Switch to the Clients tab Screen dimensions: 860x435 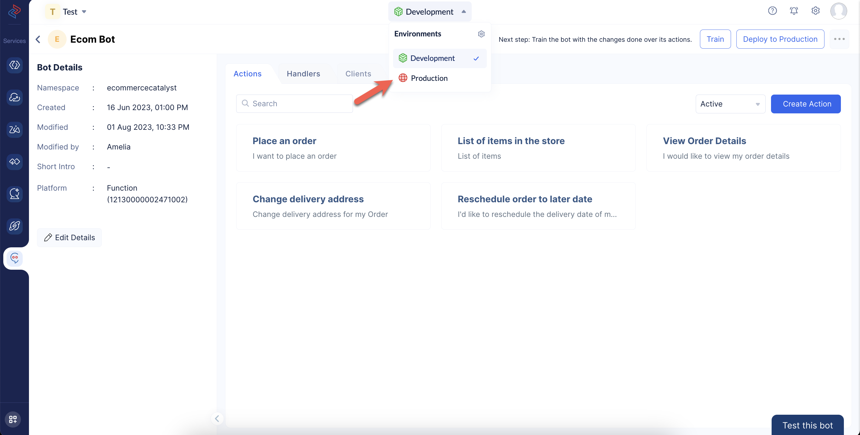click(358, 73)
